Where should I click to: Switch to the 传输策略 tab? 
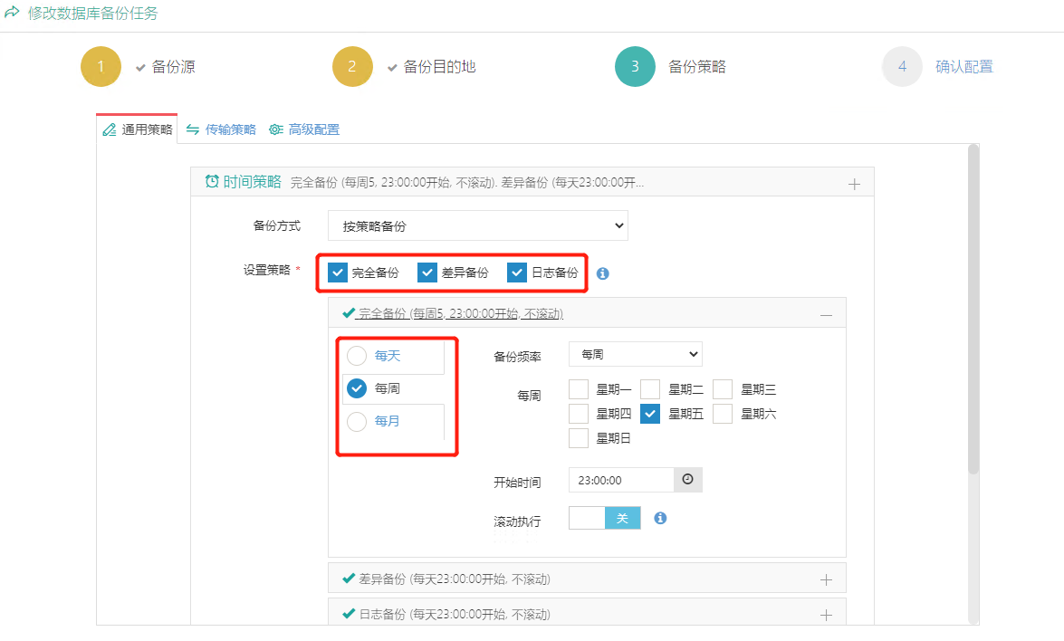coord(221,129)
